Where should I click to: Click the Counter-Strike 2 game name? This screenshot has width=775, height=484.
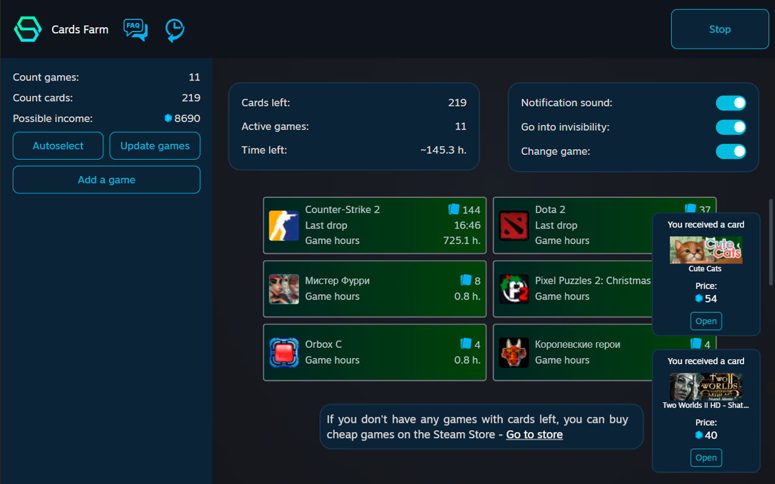tap(343, 210)
